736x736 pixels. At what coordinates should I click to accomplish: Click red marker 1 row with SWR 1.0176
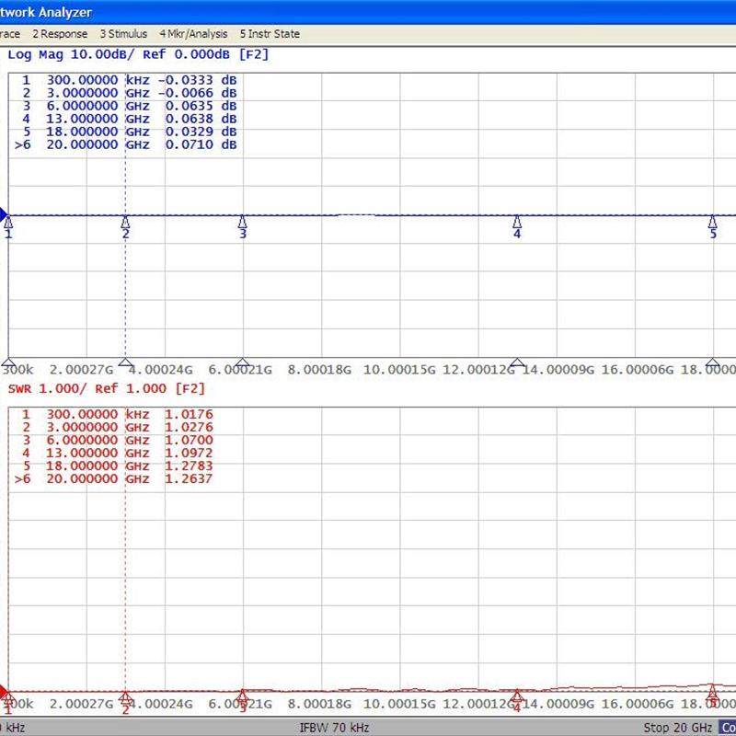click(118, 415)
